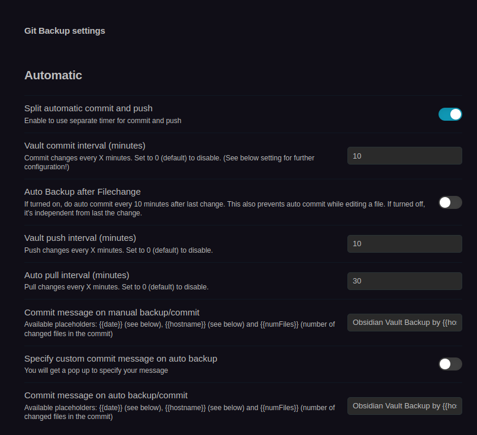
Task: Enable custom commit message on auto backup
Action: (450, 363)
